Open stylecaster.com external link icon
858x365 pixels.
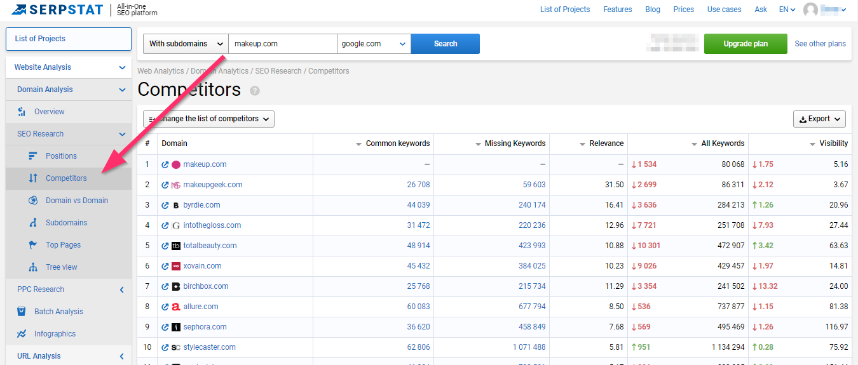165,347
